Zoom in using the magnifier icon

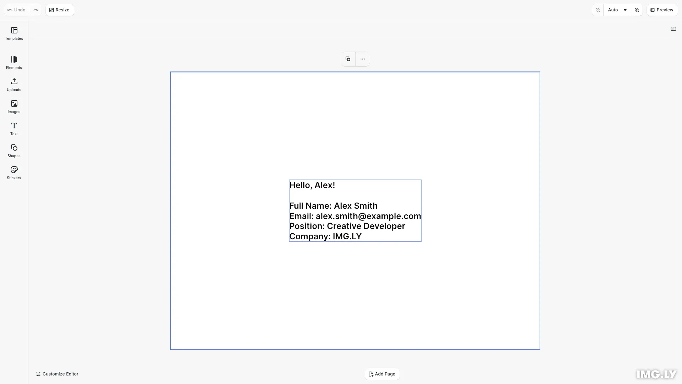tap(637, 10)
